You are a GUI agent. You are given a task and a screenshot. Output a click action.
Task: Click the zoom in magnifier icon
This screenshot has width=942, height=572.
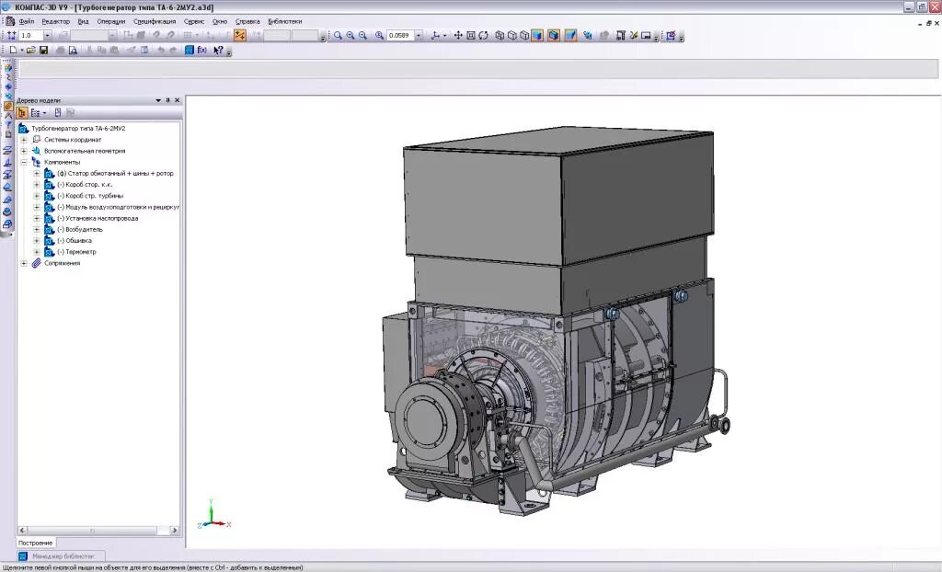pyautogui.click(x=350, y=36)
